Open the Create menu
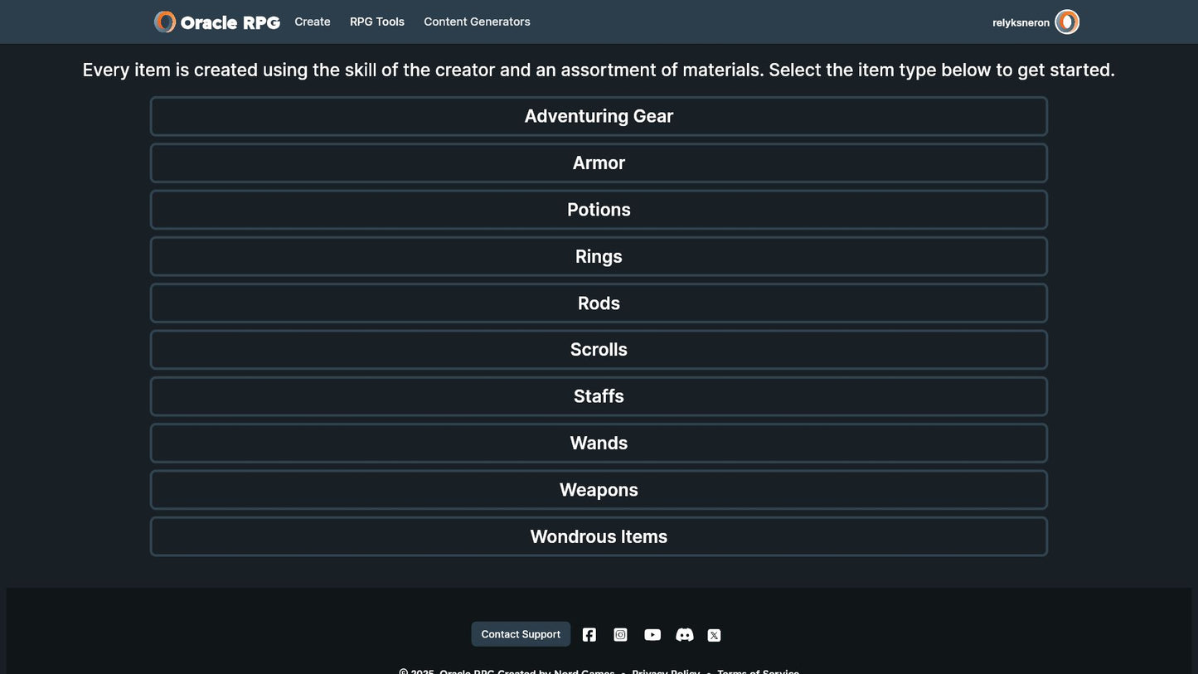The image size is (1198, 674). click(x=313, y=22)
